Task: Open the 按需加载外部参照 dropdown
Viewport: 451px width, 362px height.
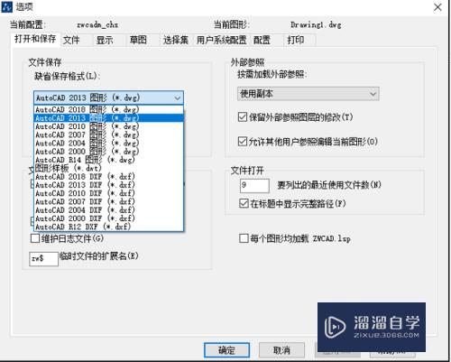Action: 308,94
